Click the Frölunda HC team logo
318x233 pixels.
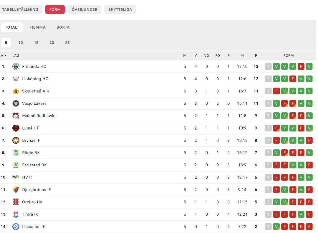click(x=16, y=67)
